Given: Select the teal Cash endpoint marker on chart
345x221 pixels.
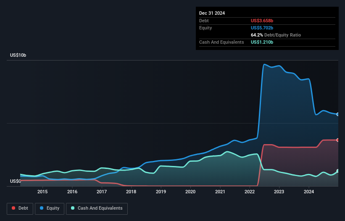Looking at the screenshot, I should 337,171.
